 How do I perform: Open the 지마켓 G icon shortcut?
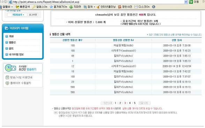[x=71, y=7]
